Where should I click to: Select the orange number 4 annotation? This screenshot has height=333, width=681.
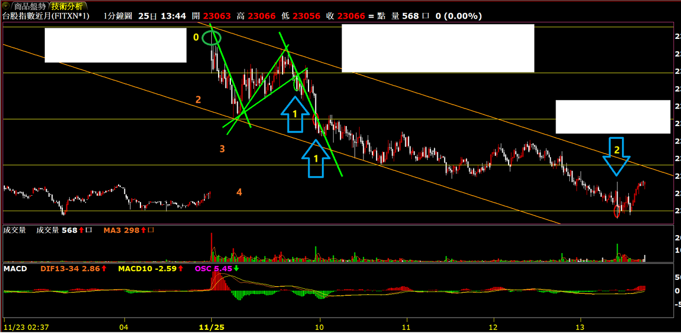point(239,192)
